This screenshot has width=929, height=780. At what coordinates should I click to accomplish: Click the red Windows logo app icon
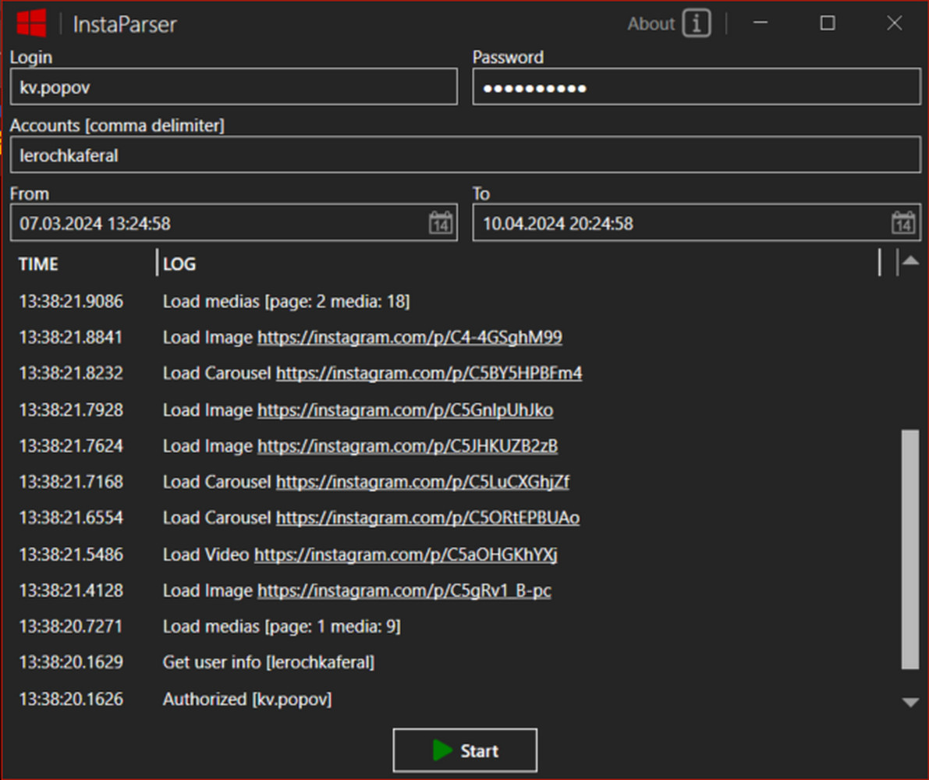(x=31, y=23)
